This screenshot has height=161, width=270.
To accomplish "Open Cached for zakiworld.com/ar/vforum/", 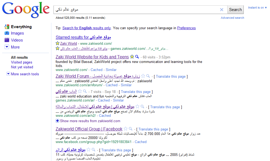I will (x=112, y=85).
